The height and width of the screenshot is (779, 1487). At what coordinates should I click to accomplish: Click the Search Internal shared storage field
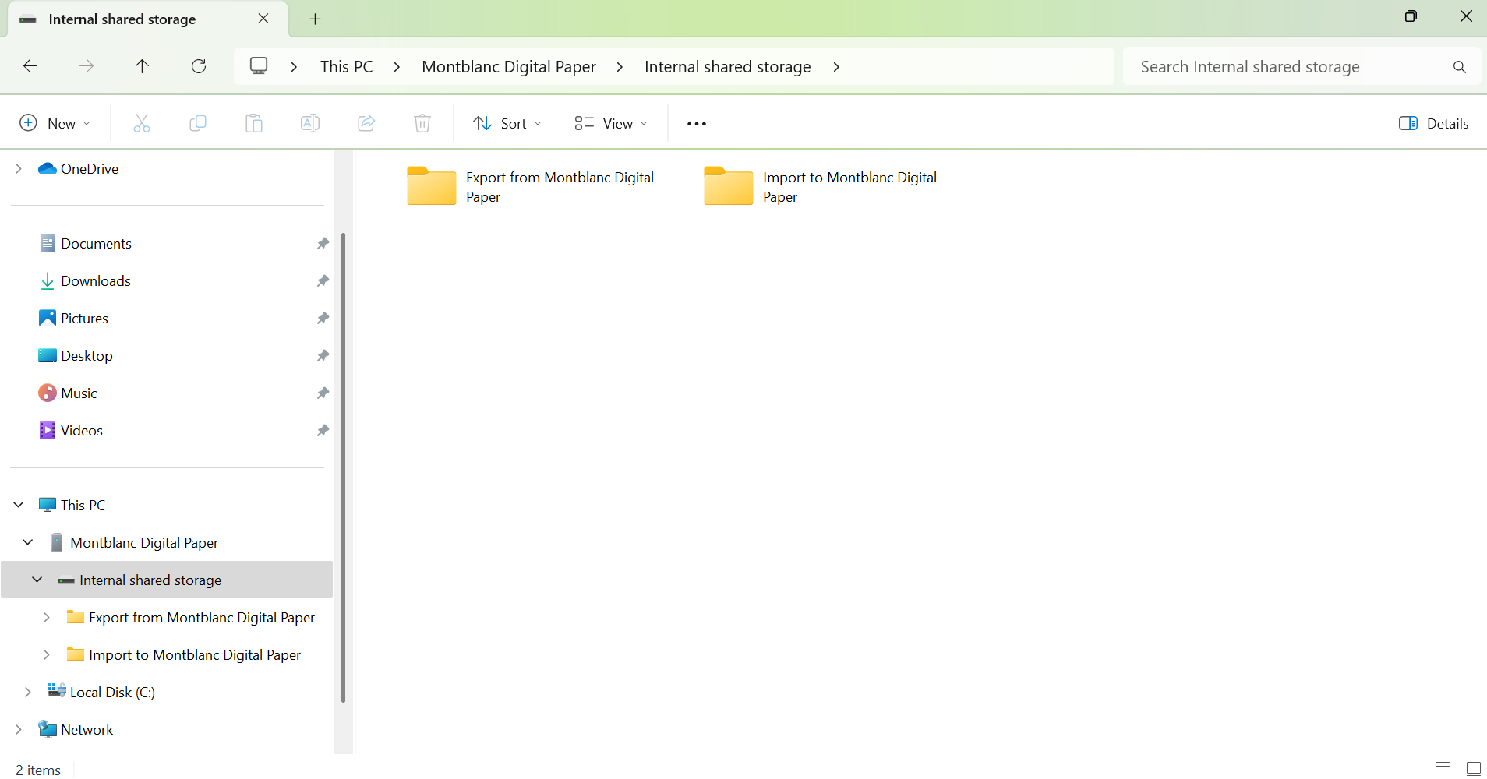(1286, 67)
